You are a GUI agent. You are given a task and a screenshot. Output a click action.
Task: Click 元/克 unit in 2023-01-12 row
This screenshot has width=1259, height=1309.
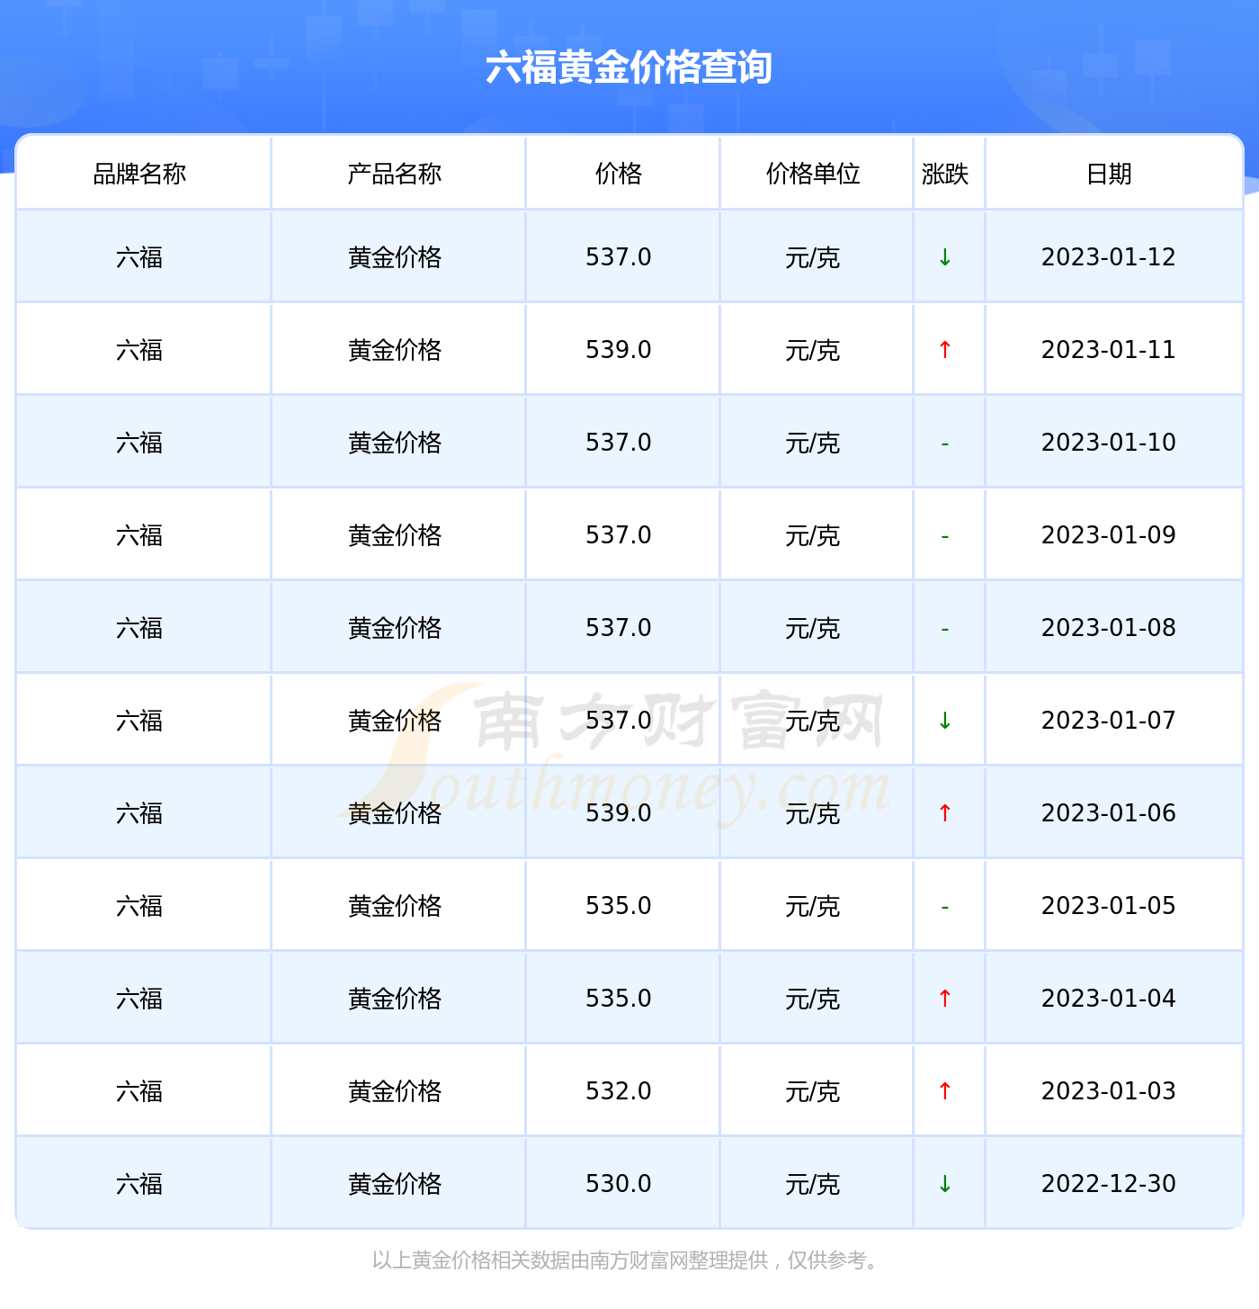[813, 257]
